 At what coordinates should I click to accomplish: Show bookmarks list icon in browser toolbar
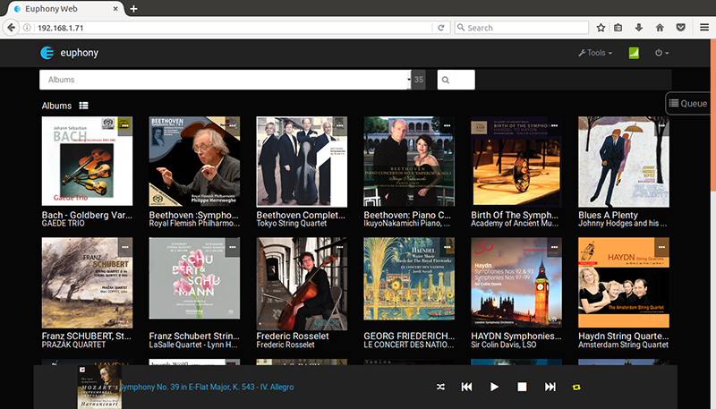(618, 28)
